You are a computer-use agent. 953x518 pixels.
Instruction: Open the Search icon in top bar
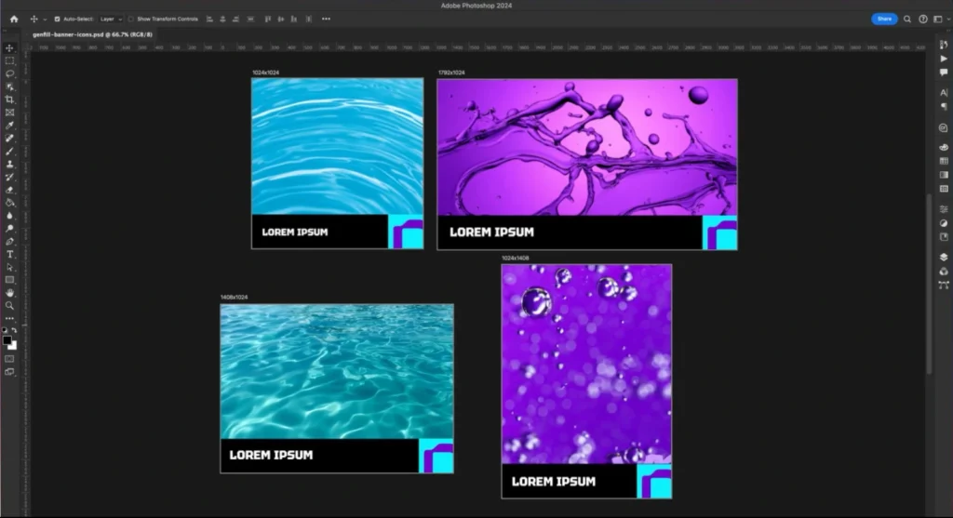(906, 19)
